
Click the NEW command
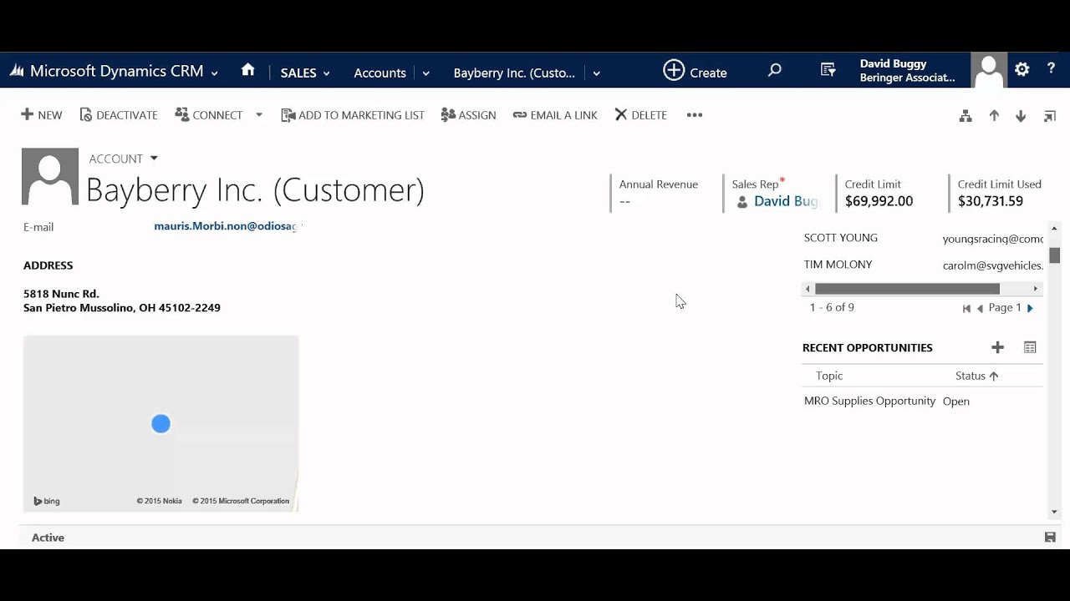(42, 115)
